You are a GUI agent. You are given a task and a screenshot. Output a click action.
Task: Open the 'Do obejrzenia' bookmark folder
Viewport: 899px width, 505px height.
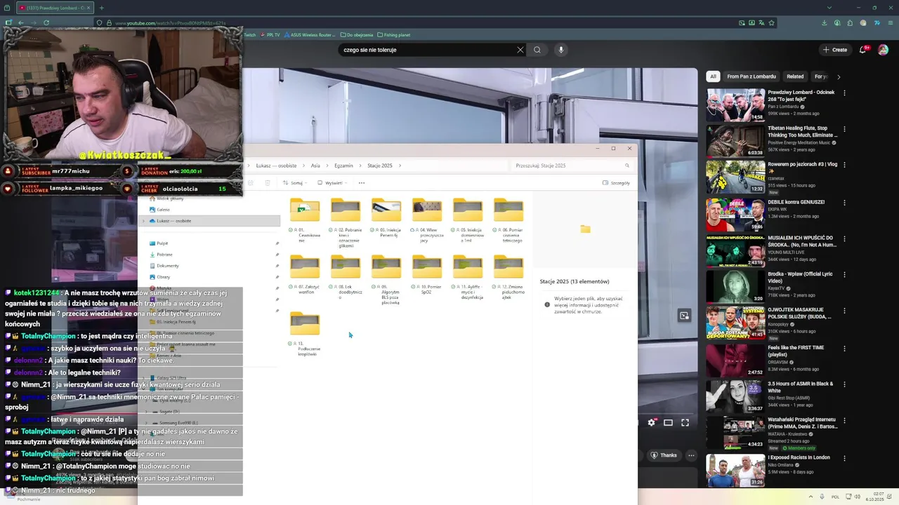click(x=357, y=34)
